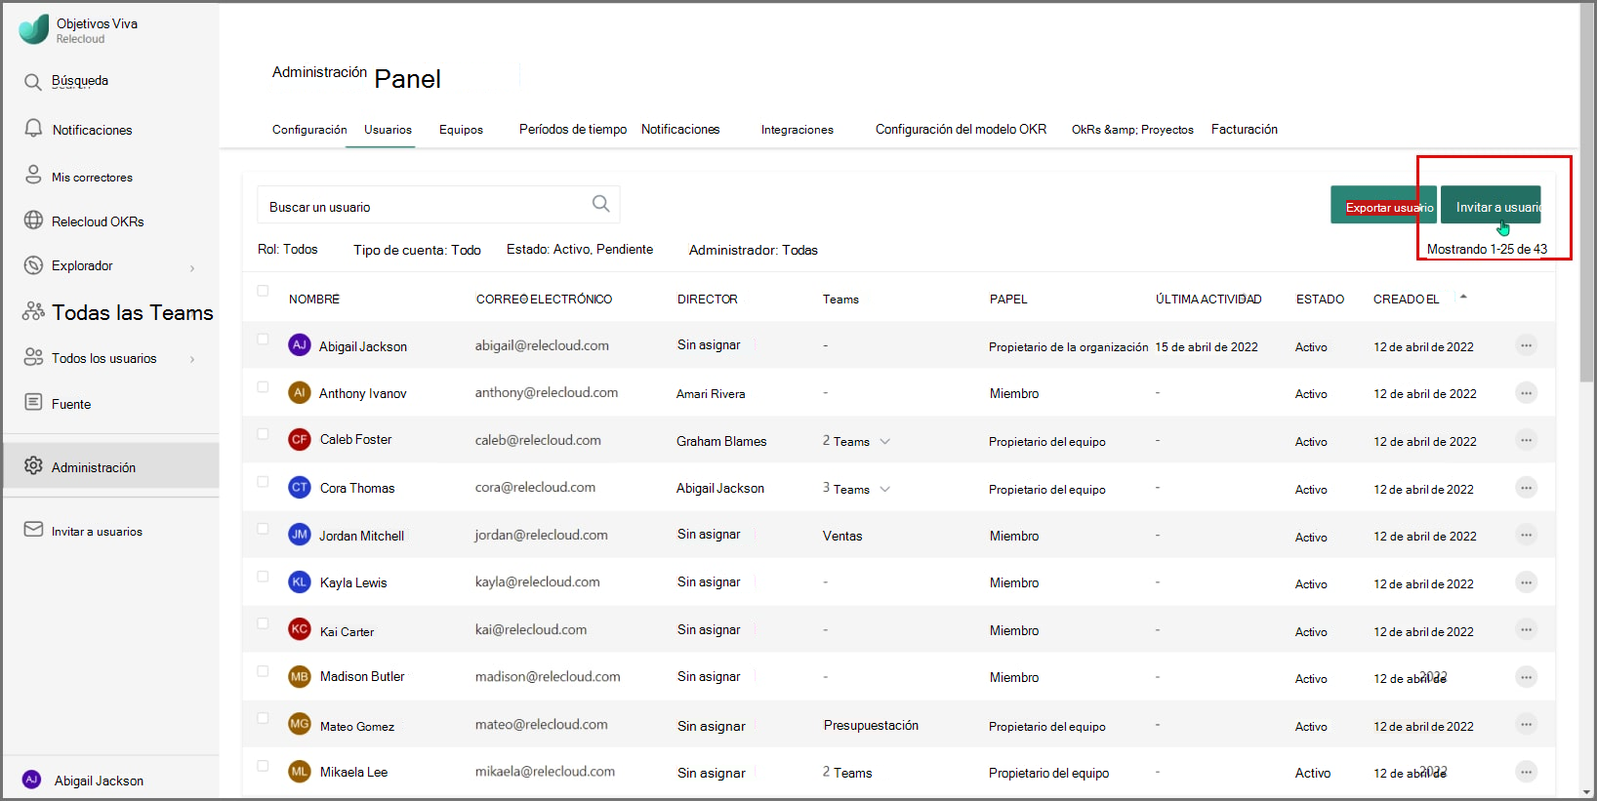Click the Buscar un usuario search field
The image size is (1597, 801).
(438, 205)
